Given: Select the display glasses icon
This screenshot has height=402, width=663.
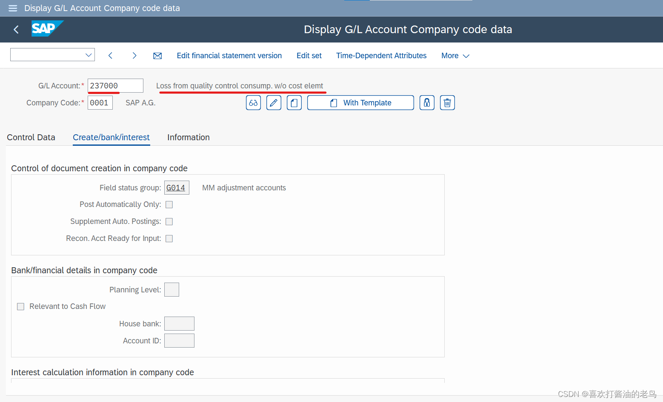Looking at the screenshot, I should (x=253, y=102).
